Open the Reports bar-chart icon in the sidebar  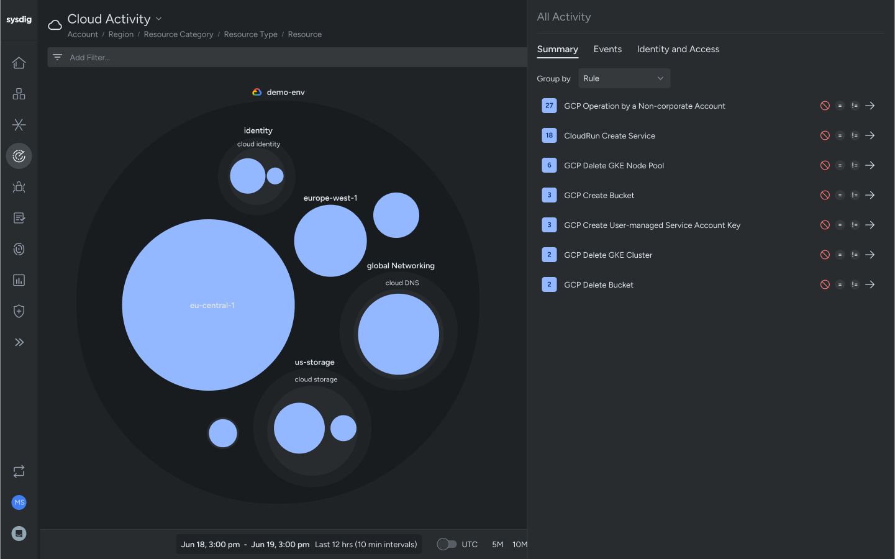19,280
